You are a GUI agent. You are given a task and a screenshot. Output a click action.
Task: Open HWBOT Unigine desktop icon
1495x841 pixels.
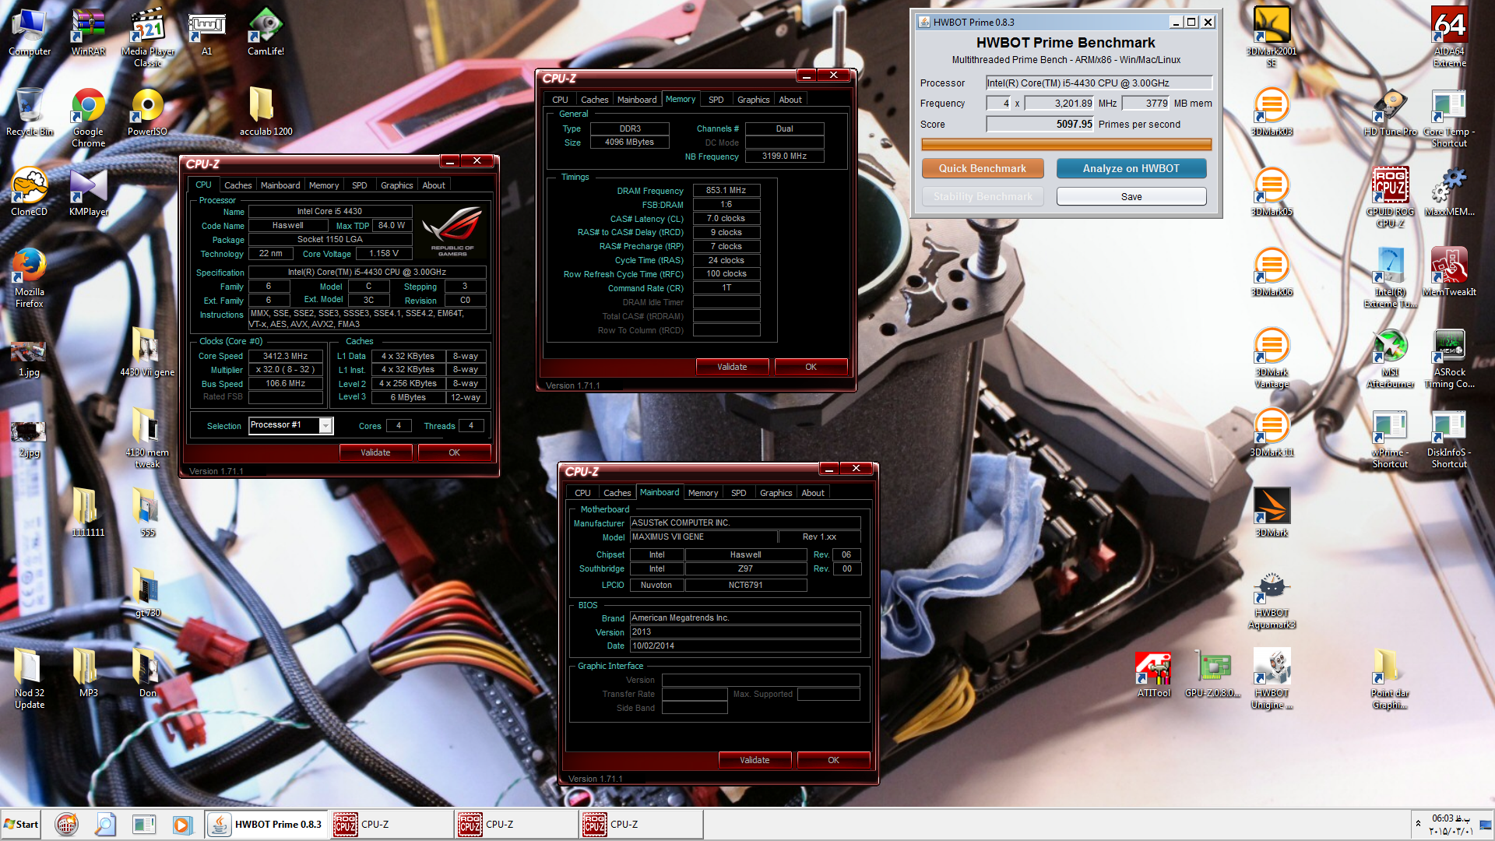1272,678
